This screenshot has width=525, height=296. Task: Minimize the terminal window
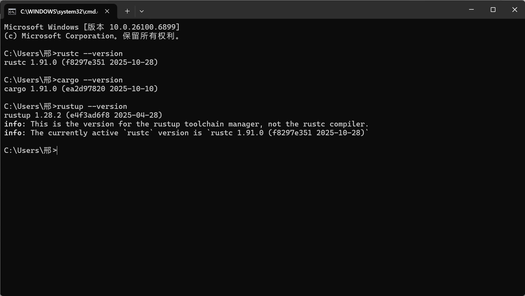(471, 10)
